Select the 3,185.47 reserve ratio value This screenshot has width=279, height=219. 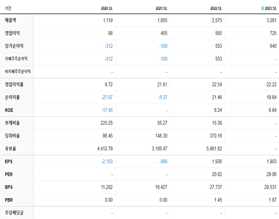(159, 149)
